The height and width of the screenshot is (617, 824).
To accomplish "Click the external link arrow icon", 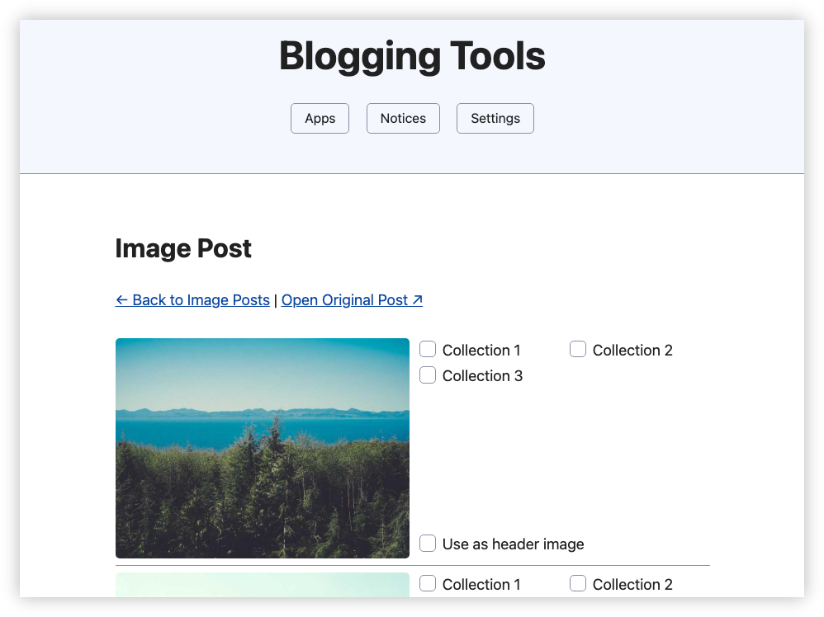I will coord(417,299).
